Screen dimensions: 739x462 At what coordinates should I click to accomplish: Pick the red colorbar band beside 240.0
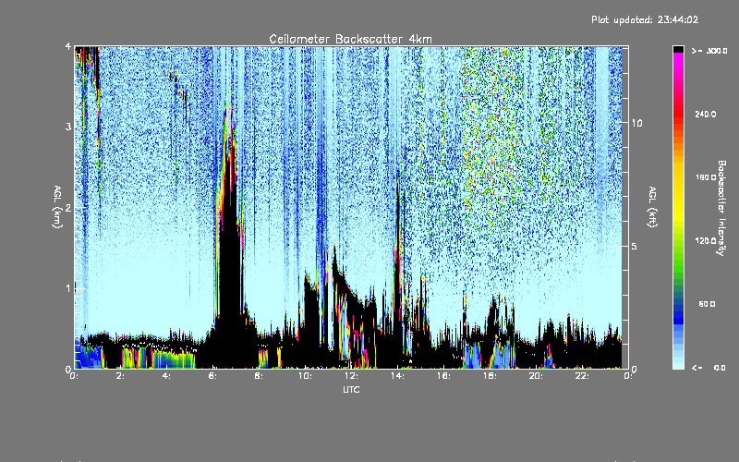click(x=678, y=114)
